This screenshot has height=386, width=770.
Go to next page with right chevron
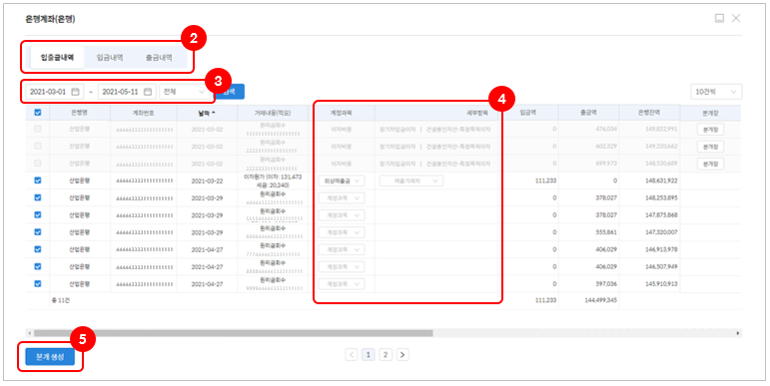[x=402, y=355]
